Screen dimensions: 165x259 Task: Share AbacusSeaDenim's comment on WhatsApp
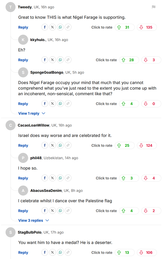(x=60, y=211)
